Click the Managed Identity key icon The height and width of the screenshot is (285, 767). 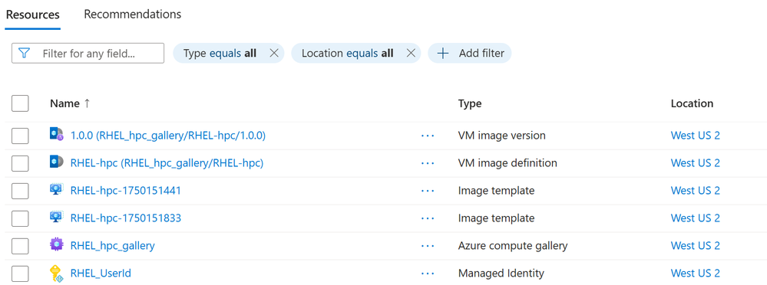coord(57,273)
